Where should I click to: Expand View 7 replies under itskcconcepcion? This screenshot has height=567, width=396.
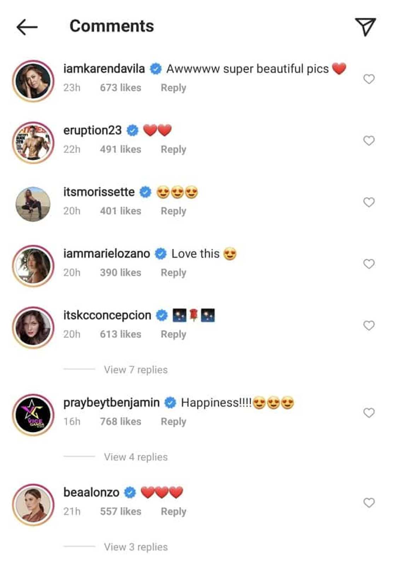point(135,370)
